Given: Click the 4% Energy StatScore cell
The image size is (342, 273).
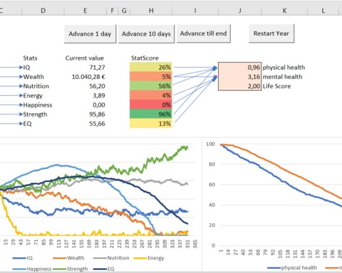Looking at the screenshot, I should coord(151,95).
